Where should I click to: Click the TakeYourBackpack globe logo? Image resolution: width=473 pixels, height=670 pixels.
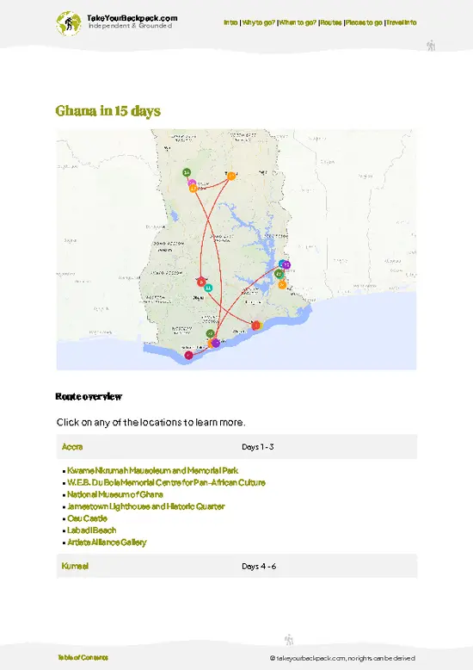pyautogui.click(x=68, y=22)
